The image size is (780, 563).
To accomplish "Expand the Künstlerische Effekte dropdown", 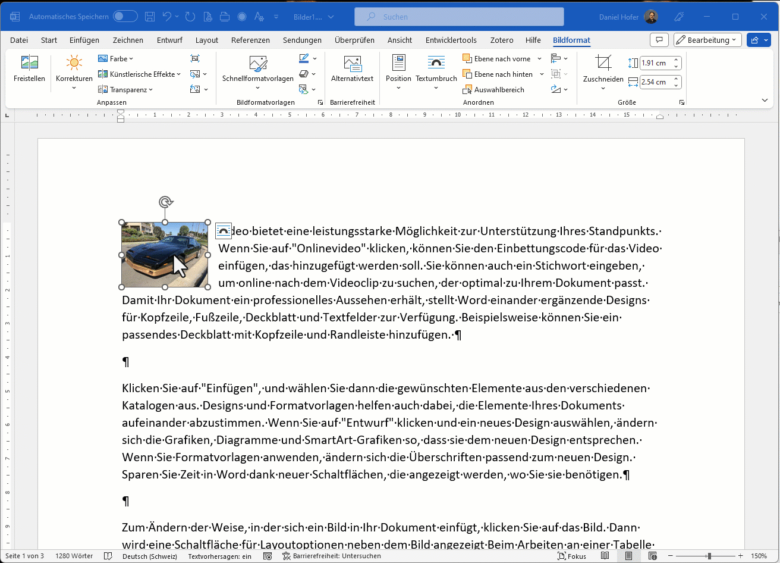I will click(140, 74).
